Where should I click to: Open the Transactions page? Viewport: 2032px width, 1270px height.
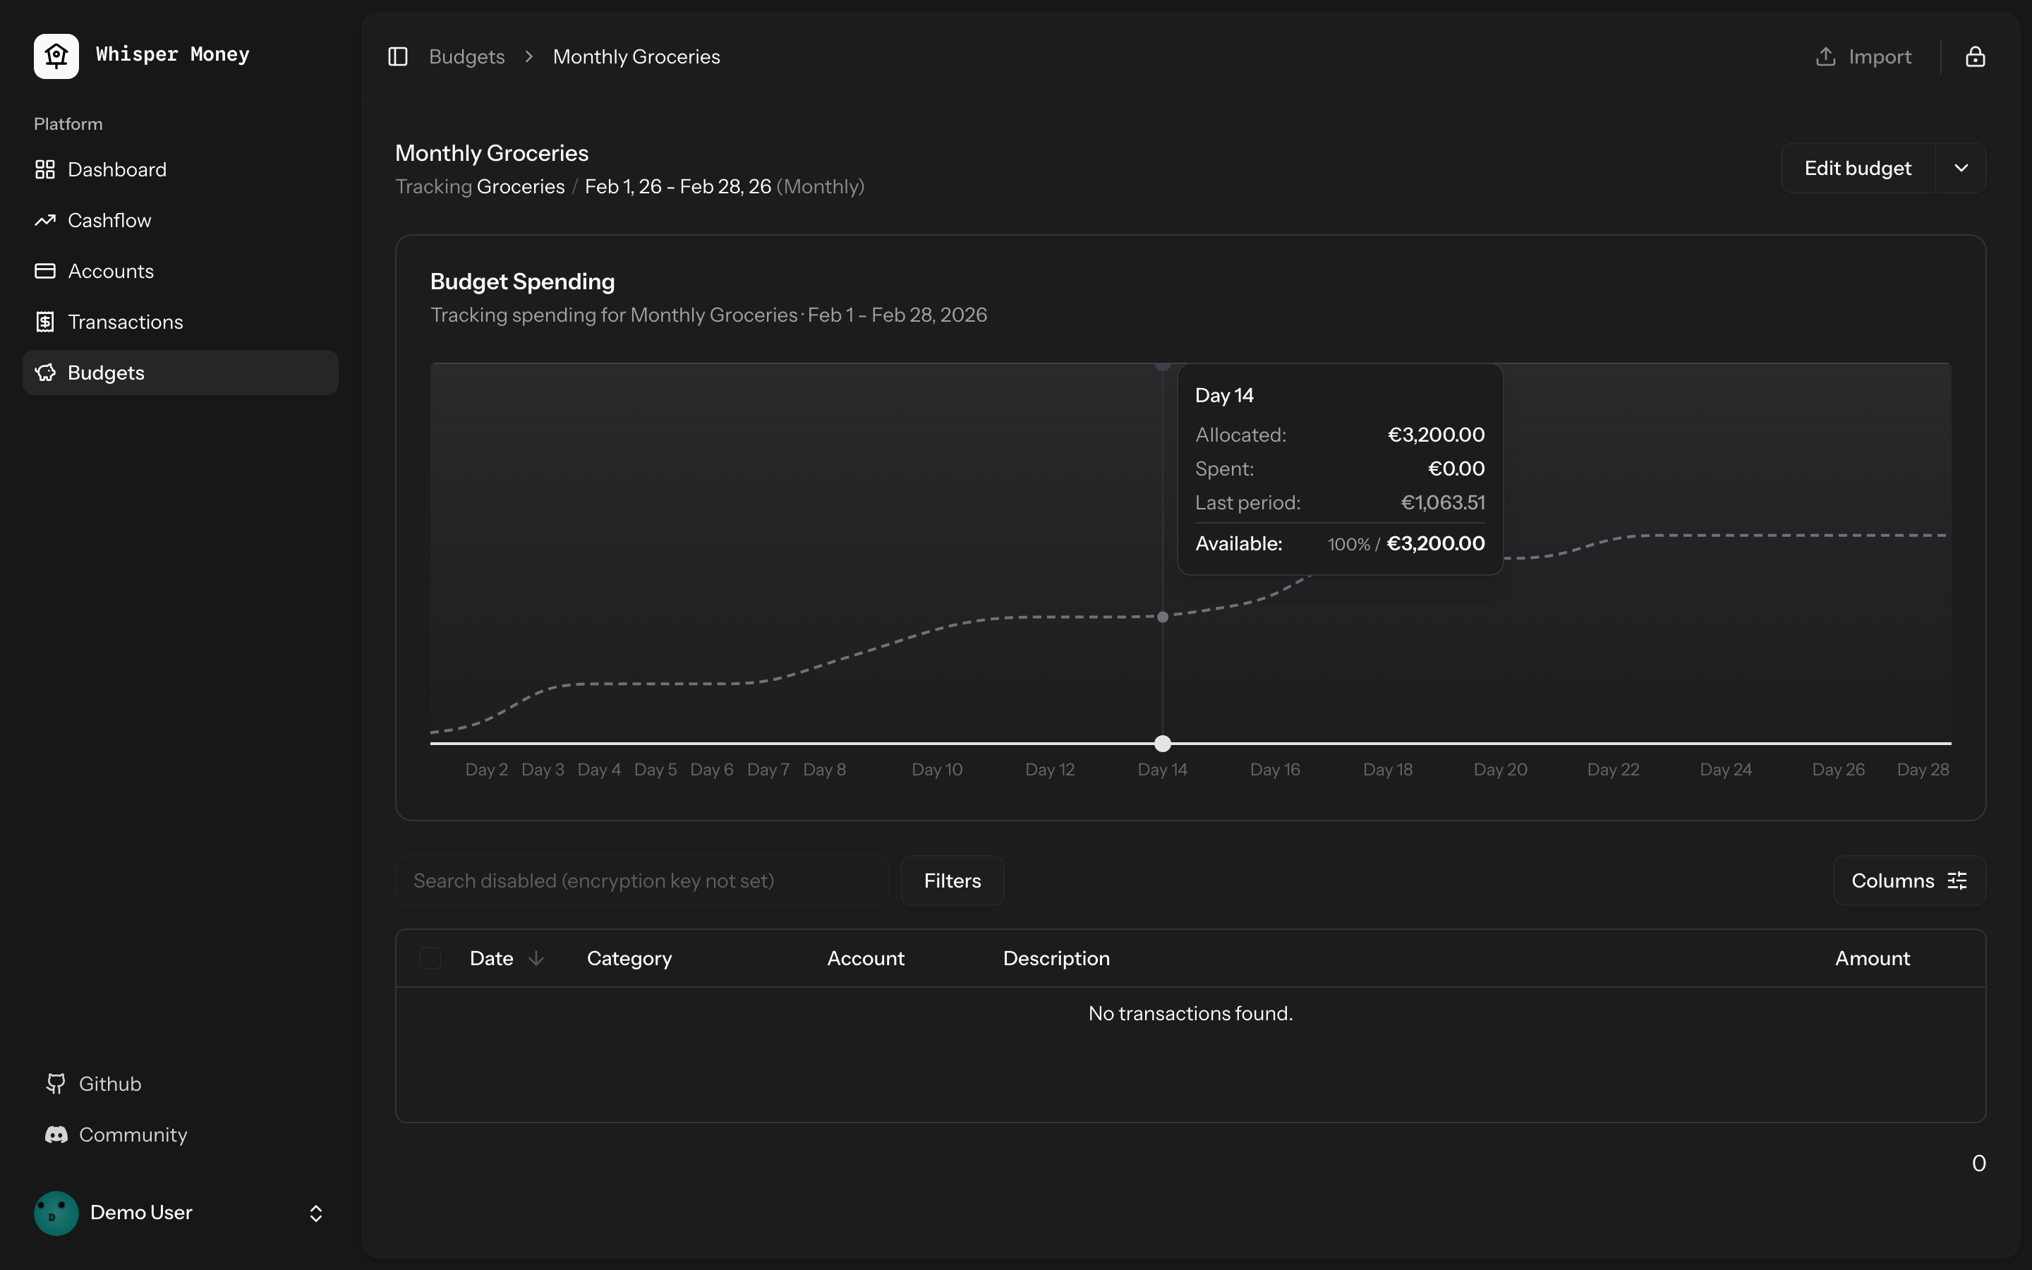[181, 322]
